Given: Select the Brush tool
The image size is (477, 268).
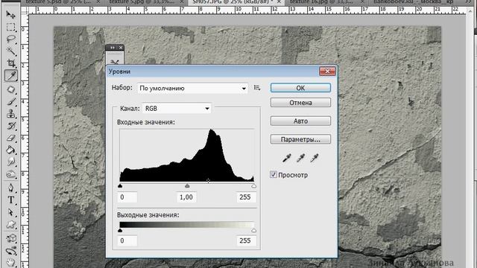Looking at the screenshot, I should (11, 101).
